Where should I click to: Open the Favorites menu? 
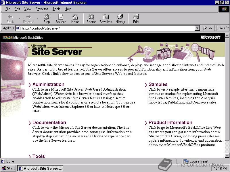coord(42,9)
